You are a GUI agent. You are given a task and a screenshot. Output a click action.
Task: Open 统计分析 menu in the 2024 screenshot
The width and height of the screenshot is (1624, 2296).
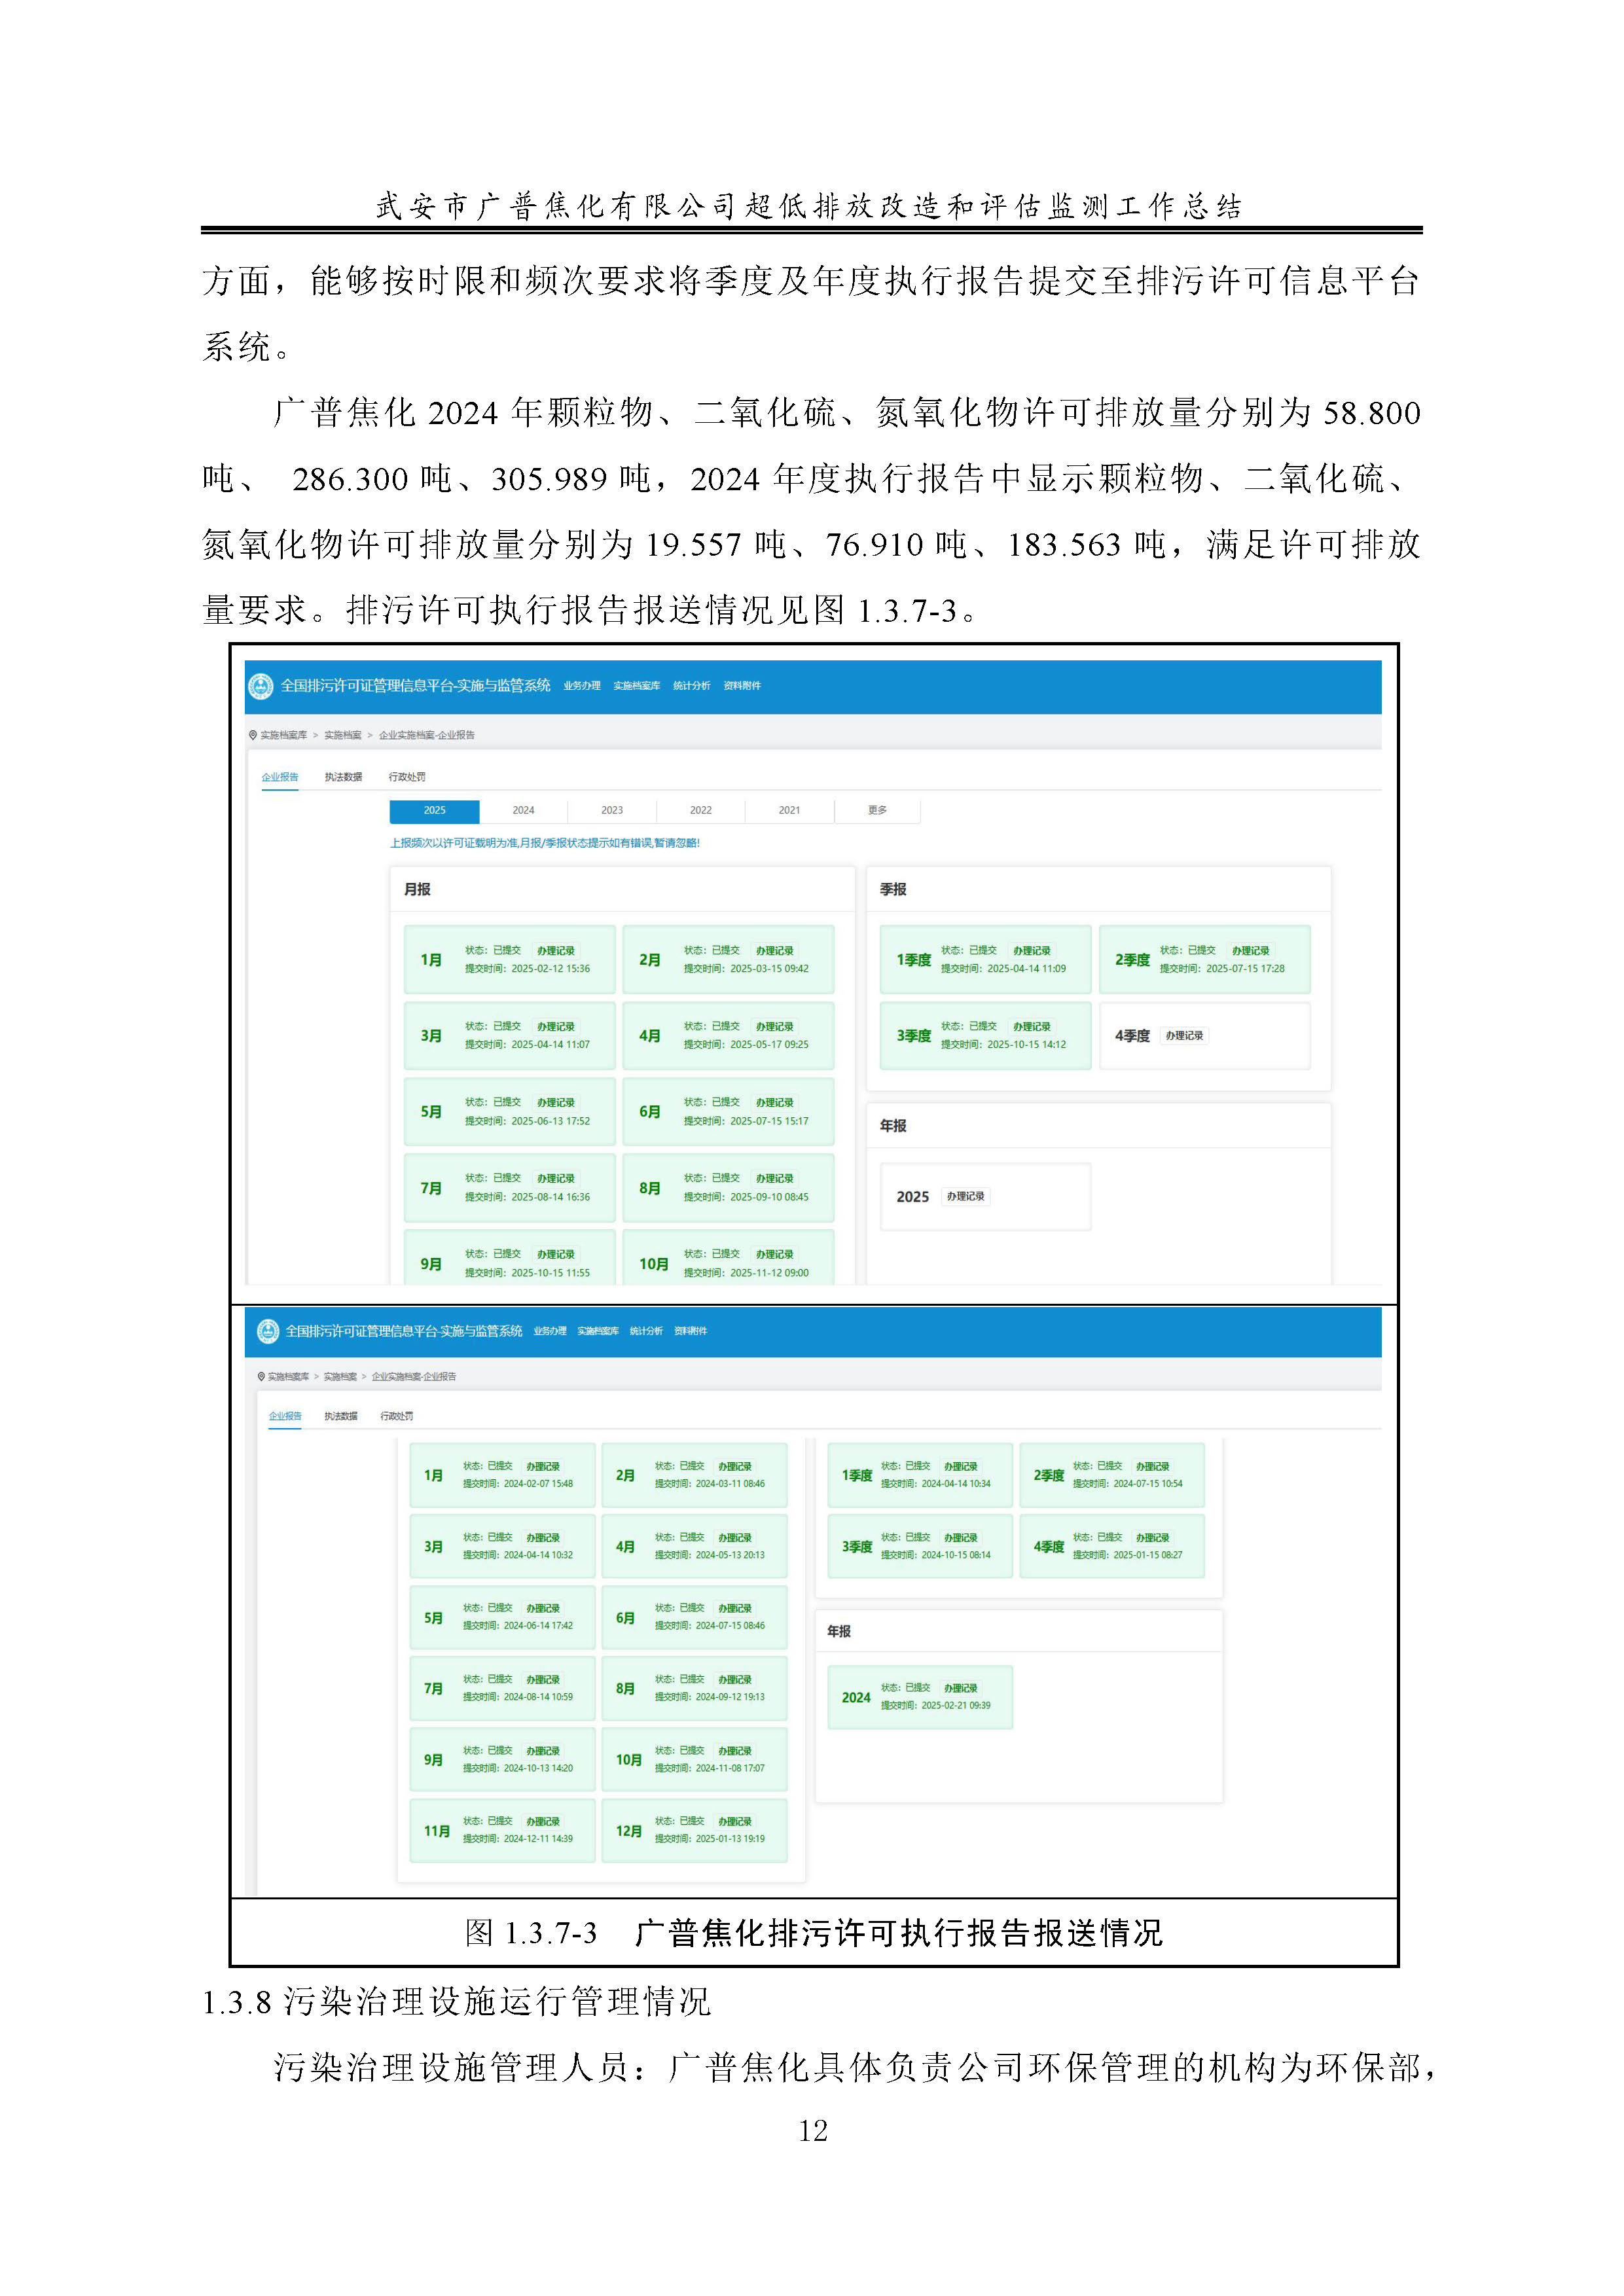(x=646, y=1331)
